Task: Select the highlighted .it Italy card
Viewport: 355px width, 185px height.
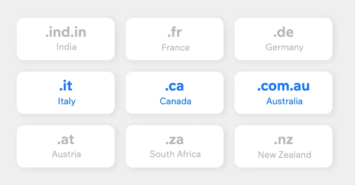Action: tap(65, 92)
